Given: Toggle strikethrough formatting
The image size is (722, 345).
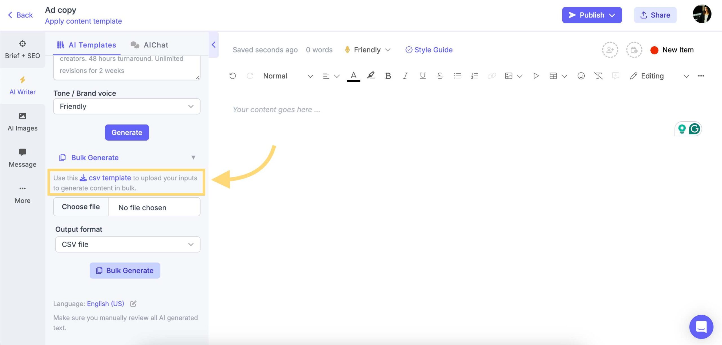Looking at the screenshot, I should 440,76.
